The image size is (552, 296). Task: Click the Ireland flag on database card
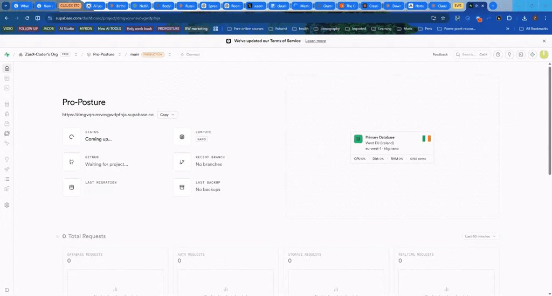(426, 138)
